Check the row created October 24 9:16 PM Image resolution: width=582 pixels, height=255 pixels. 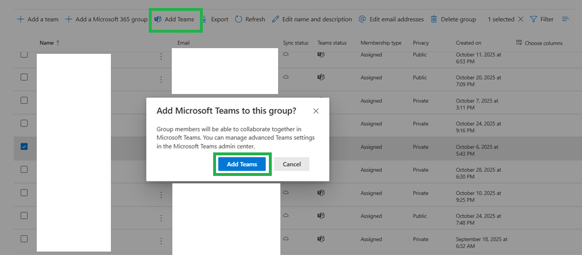(x=24, y=123)
